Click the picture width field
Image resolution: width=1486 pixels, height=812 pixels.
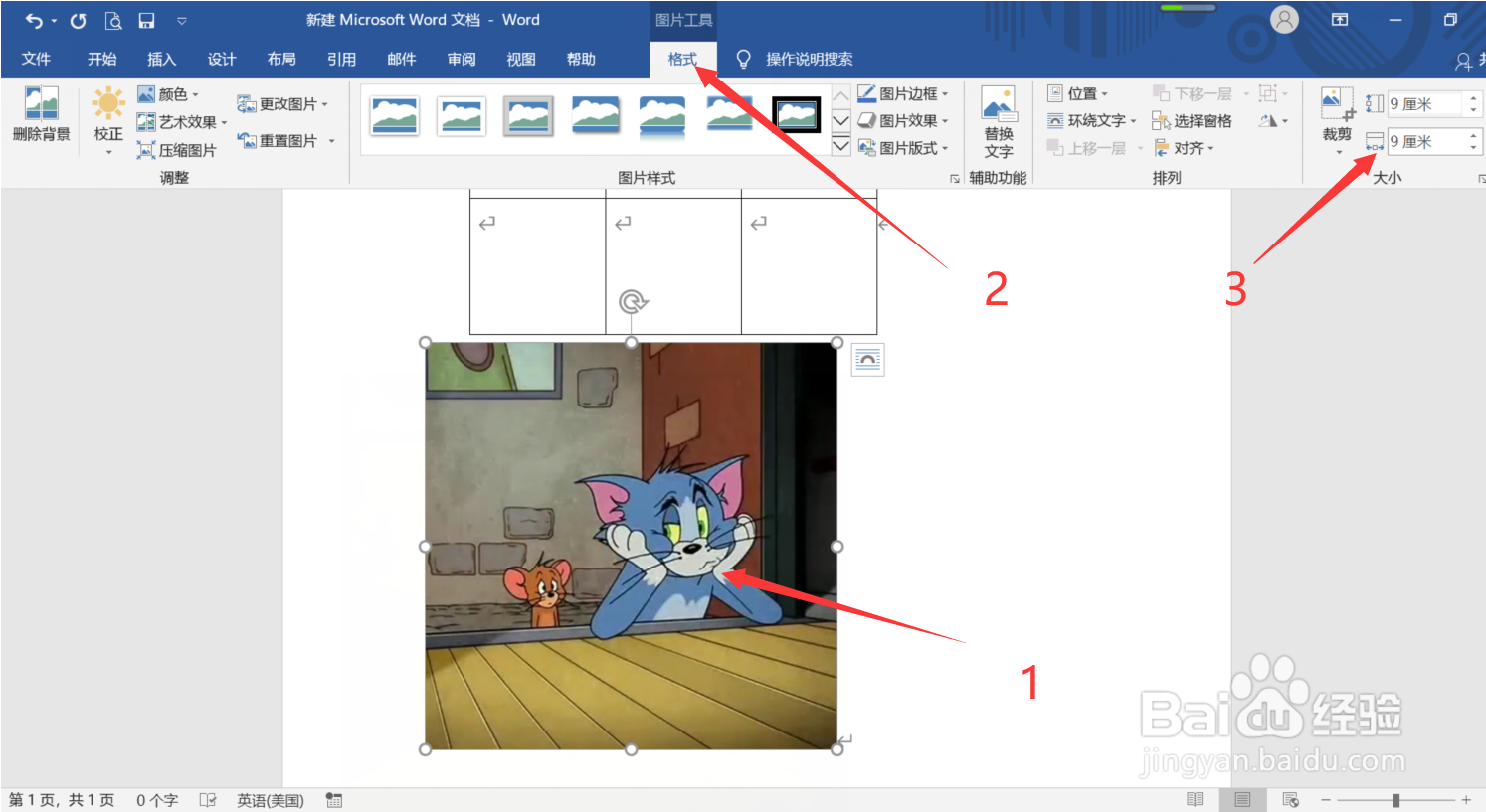click(1424, 141)
